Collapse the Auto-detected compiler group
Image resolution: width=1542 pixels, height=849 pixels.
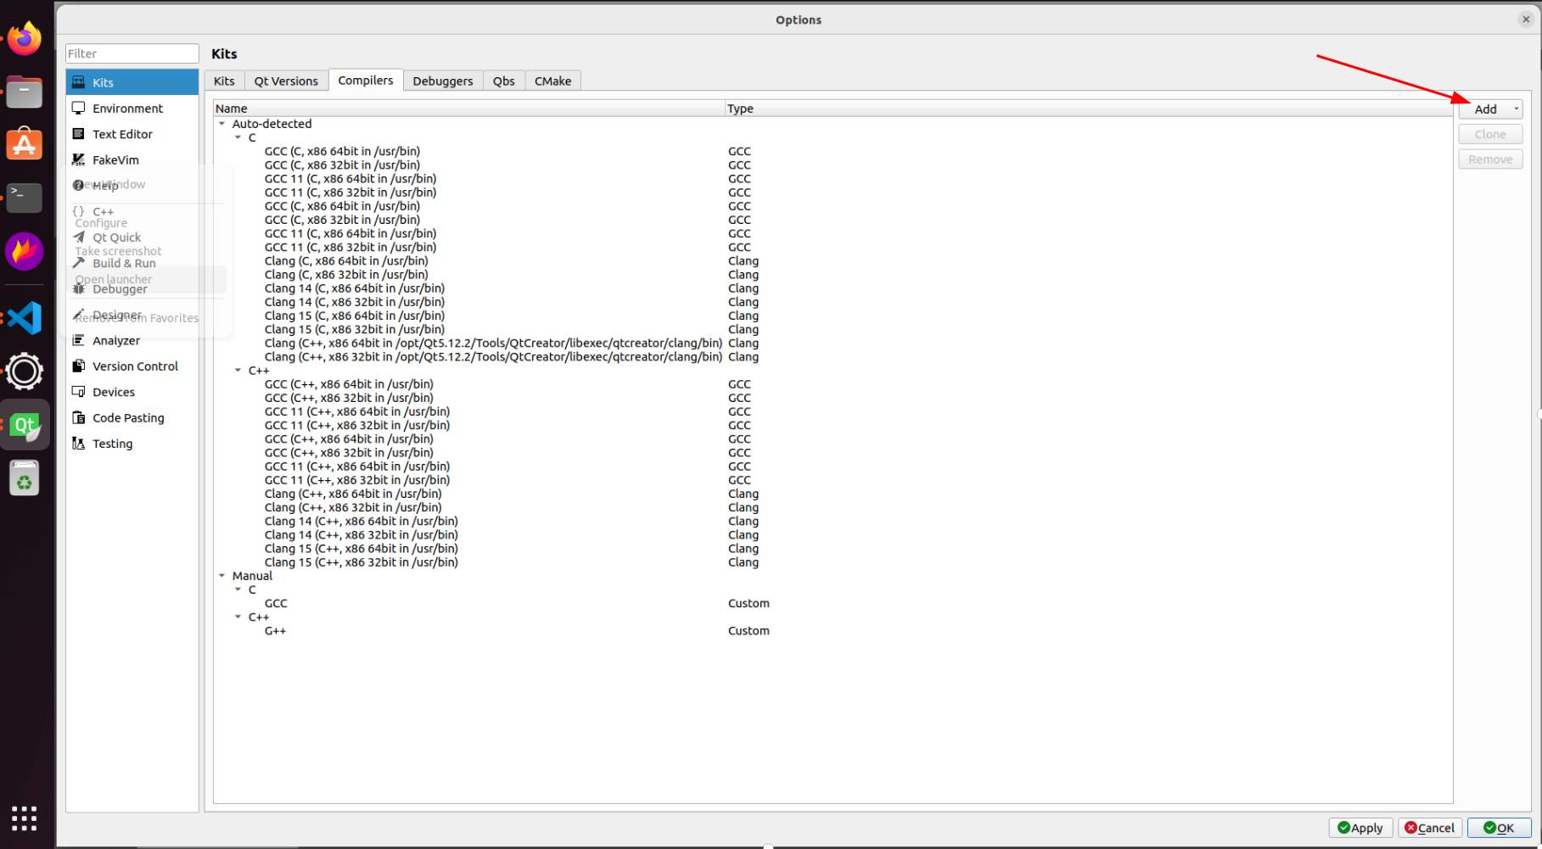[221, 123]
